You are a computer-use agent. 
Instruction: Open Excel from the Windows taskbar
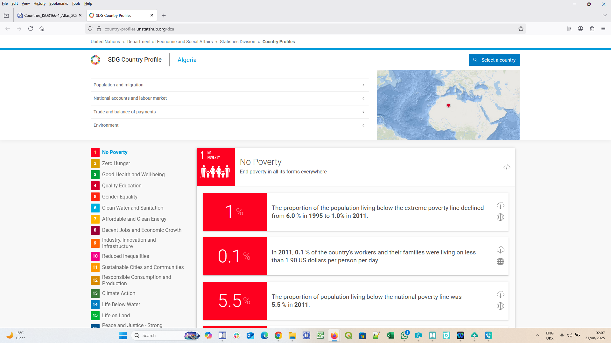pos(390,336)
